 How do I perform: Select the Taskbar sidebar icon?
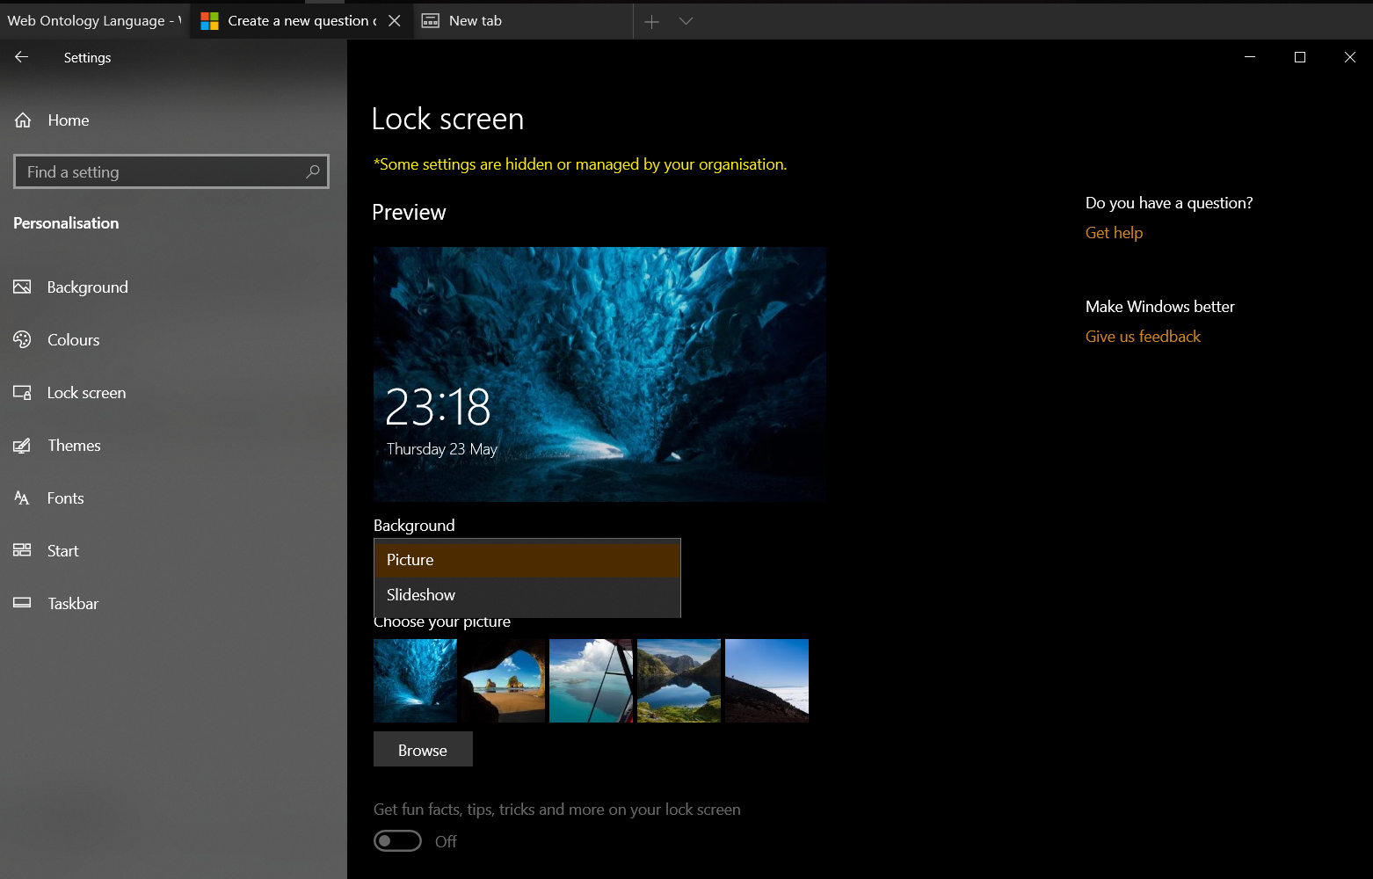[23, 603]
